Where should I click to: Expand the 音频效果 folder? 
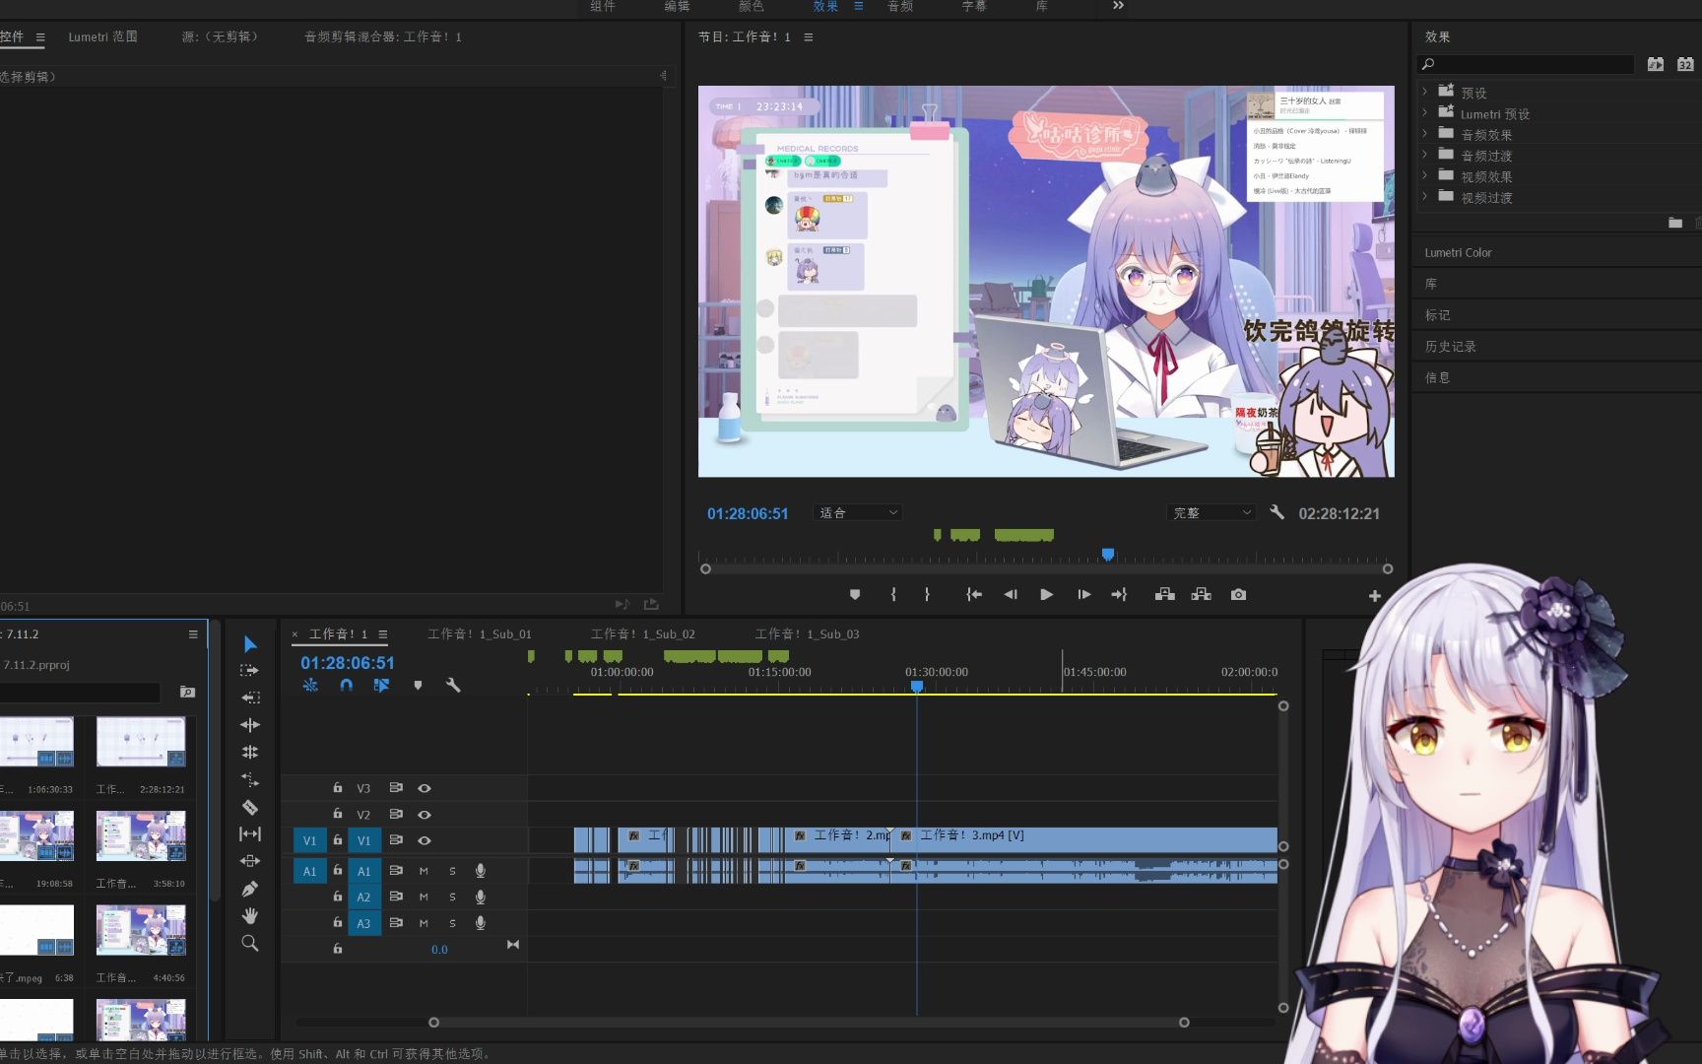point(1424,133)
